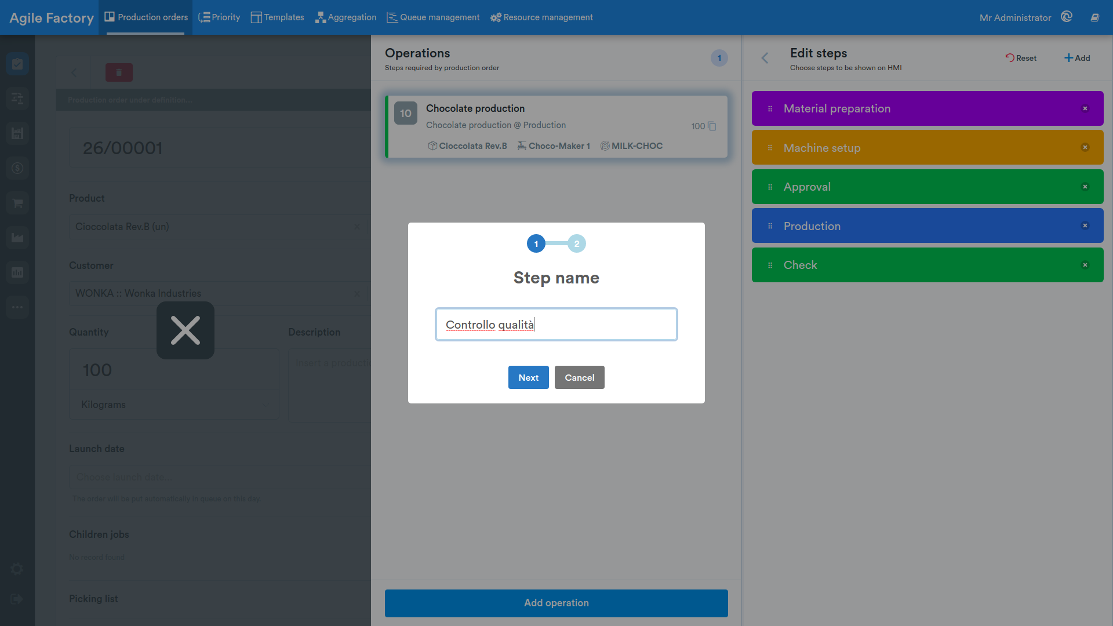Grab the drag handle of Approval step
Image resolution: width=1113 pixels, height=626 pixels.
[x=770, y=187]
